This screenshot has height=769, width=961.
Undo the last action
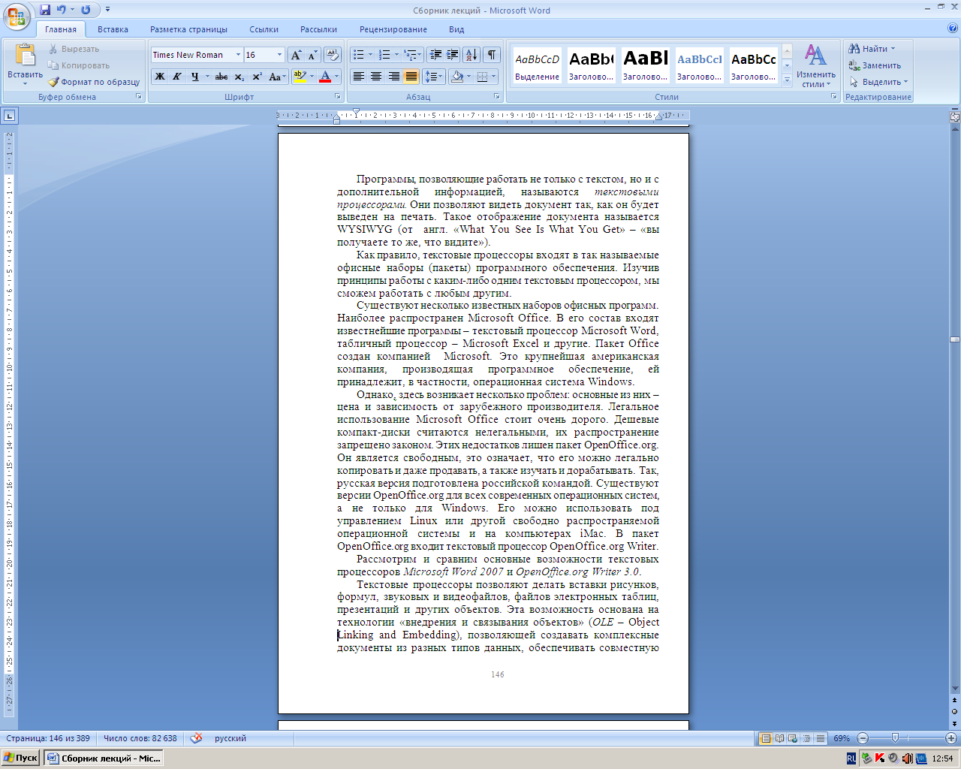tap(62, 10)
